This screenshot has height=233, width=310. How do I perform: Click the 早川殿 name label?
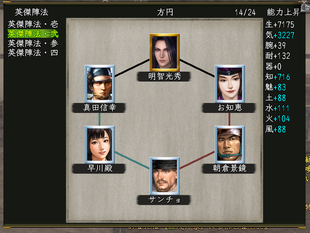[99, 169]
